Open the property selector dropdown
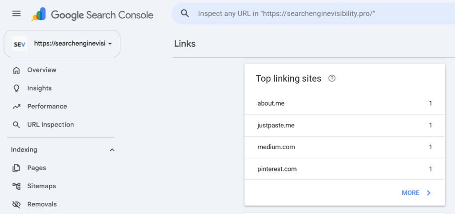 click(x=62, y=44)
